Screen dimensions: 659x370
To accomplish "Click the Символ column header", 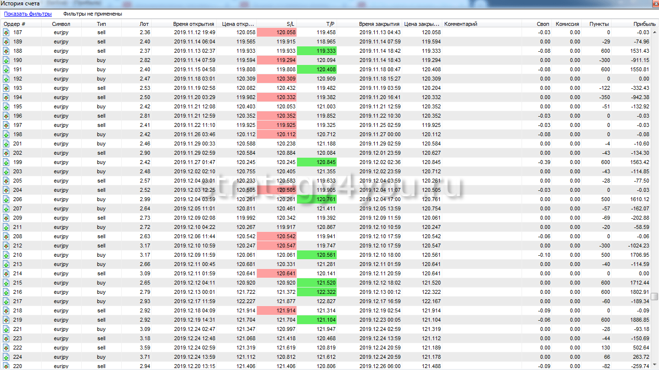I will (61, 24).
